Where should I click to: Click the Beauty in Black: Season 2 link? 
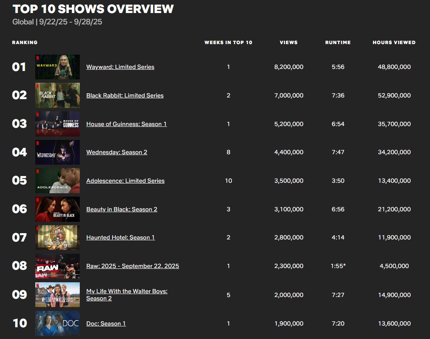122,209
